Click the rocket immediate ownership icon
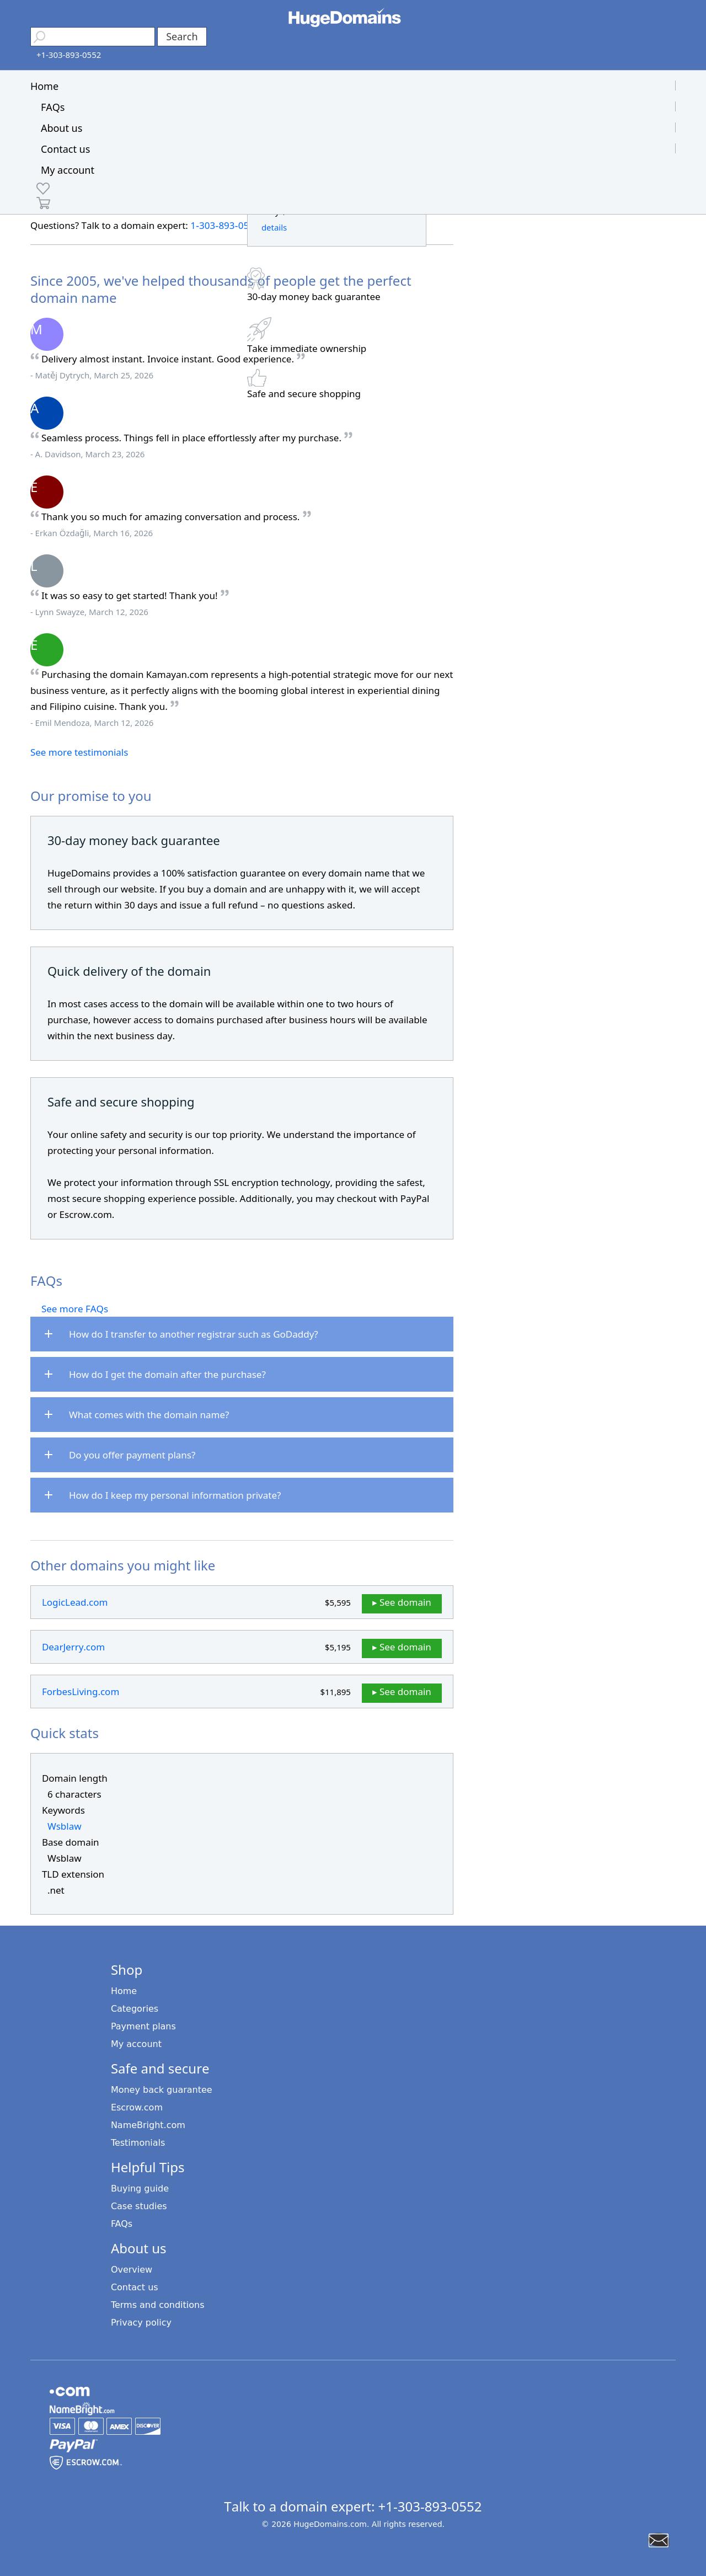This screenshot has width=706, height=2576. point(259,328)
